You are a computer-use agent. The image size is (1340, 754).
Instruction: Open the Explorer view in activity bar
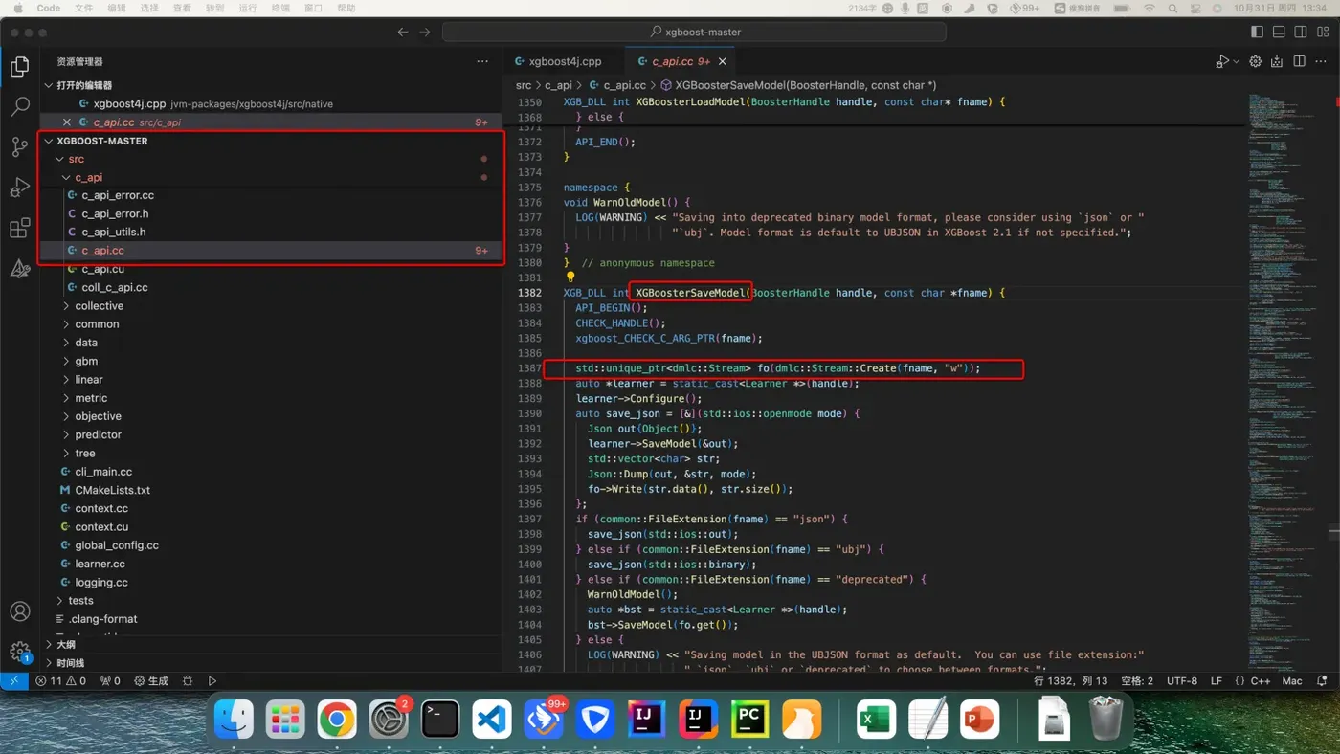[x=20, y=66]
